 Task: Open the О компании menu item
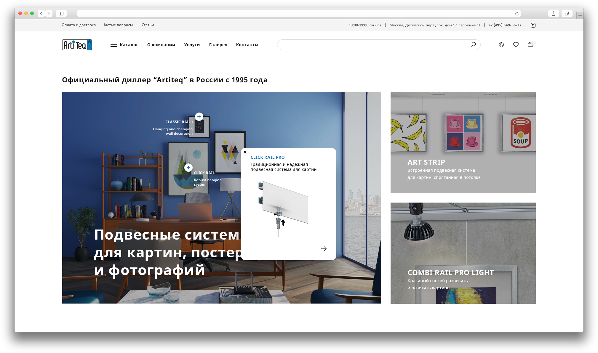coord(161,45)
